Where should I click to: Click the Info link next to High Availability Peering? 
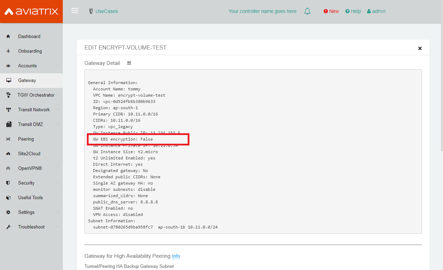(176, 256)
